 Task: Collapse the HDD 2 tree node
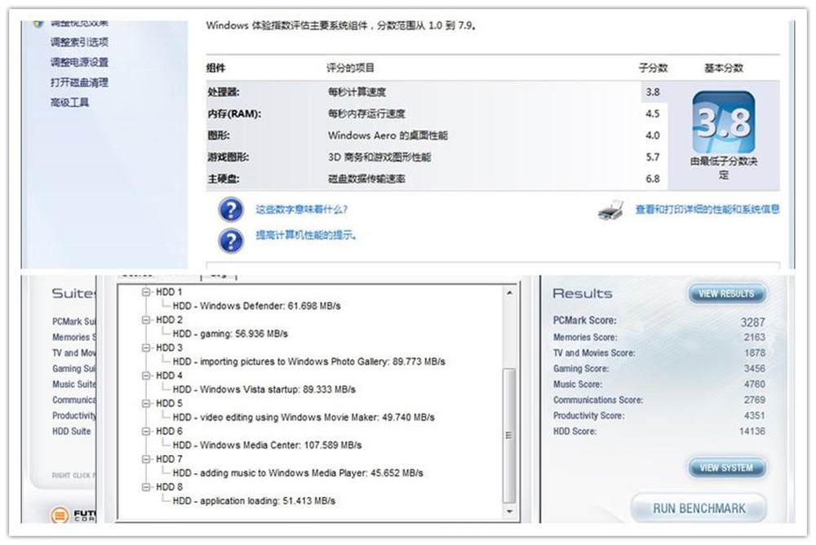146,320
